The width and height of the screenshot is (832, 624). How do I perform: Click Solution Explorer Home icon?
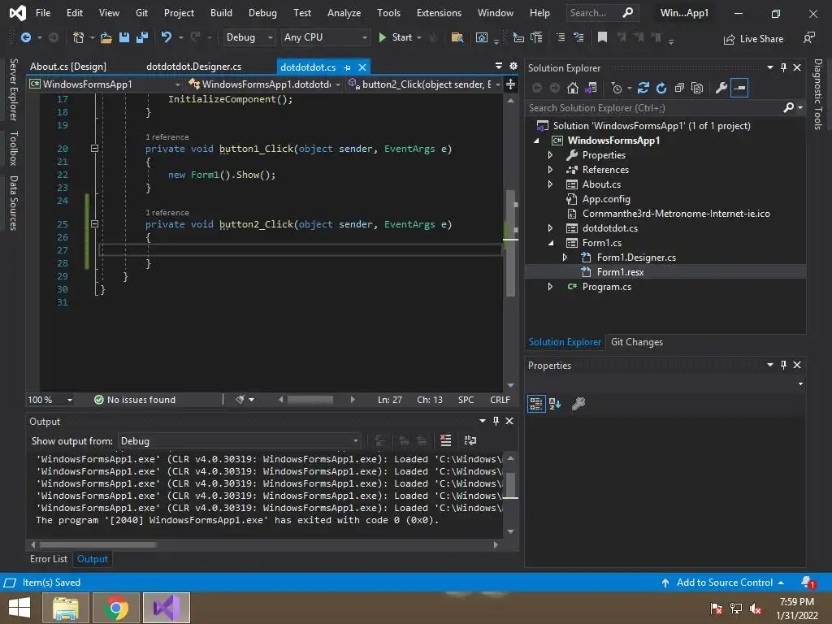pyautogui.click(x=573, y=88)
